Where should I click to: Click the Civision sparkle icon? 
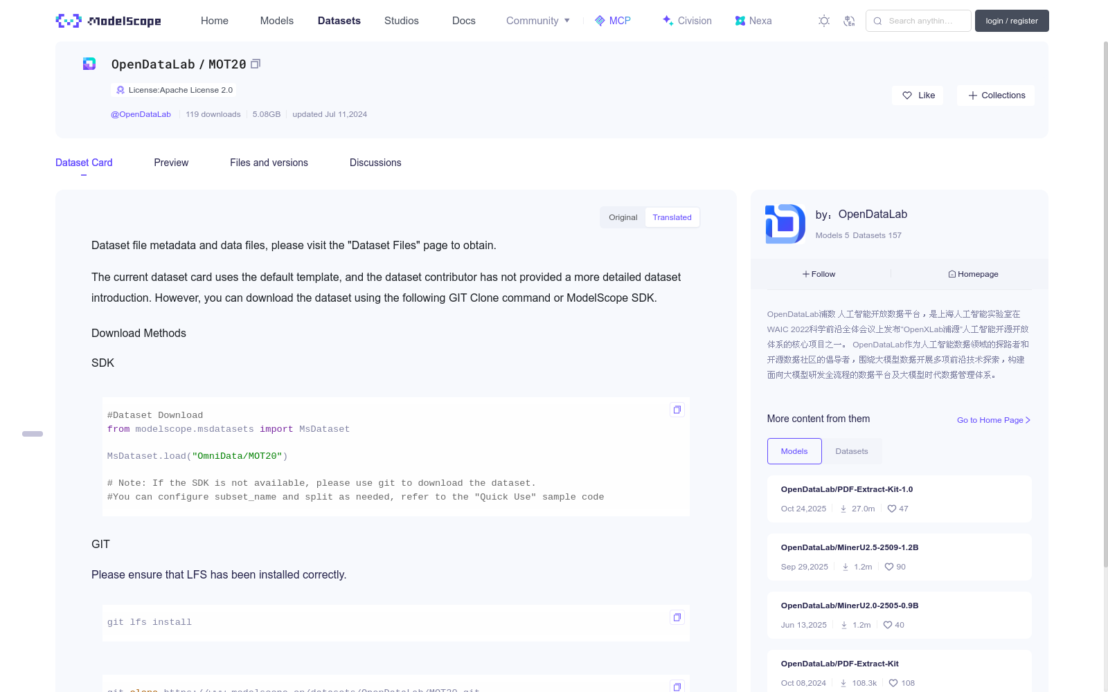coord(668,21)
